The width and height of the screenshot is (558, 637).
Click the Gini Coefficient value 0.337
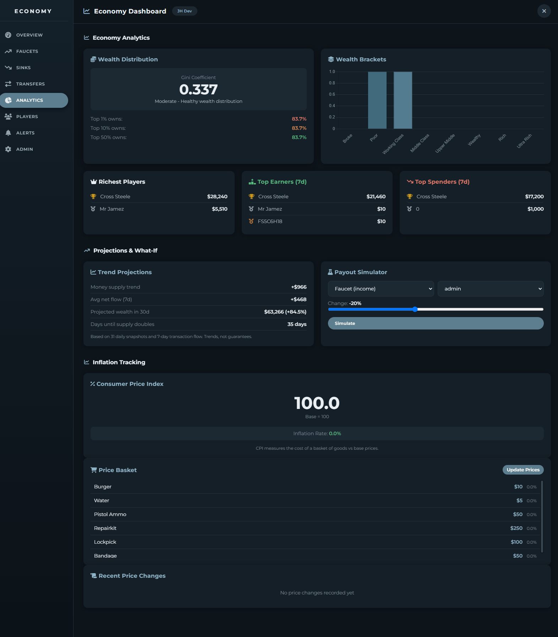point(198,89)
